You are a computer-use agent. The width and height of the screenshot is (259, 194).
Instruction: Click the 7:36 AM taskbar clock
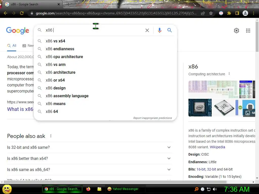236,189
